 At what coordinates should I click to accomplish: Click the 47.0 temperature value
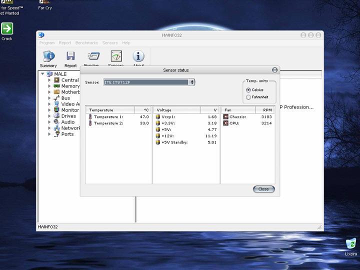[144, 117]
